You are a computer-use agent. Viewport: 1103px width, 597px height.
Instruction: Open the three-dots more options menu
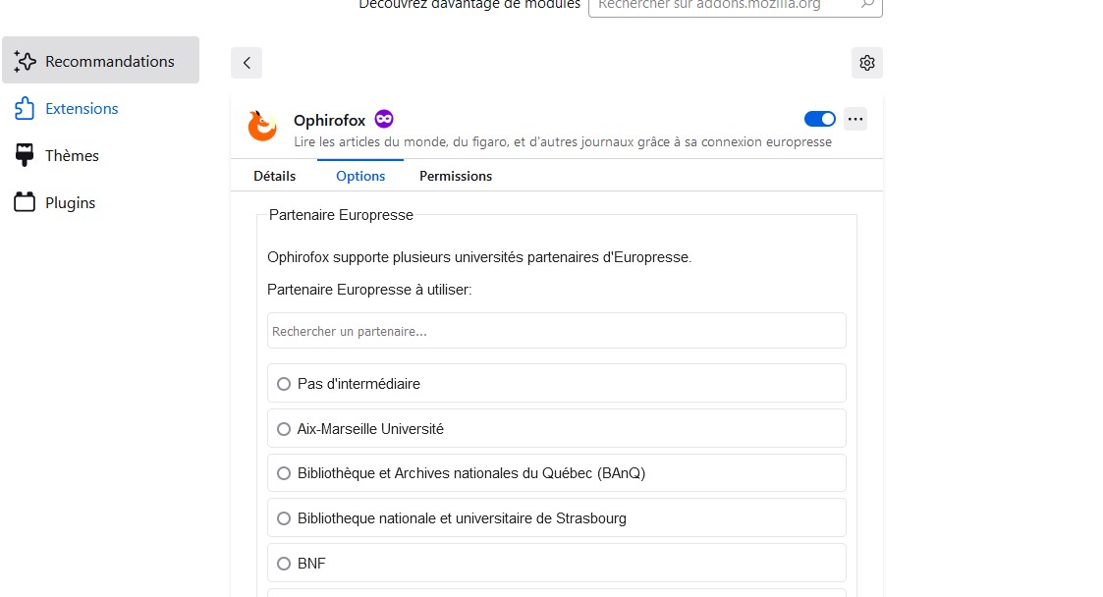coord(855,119)
